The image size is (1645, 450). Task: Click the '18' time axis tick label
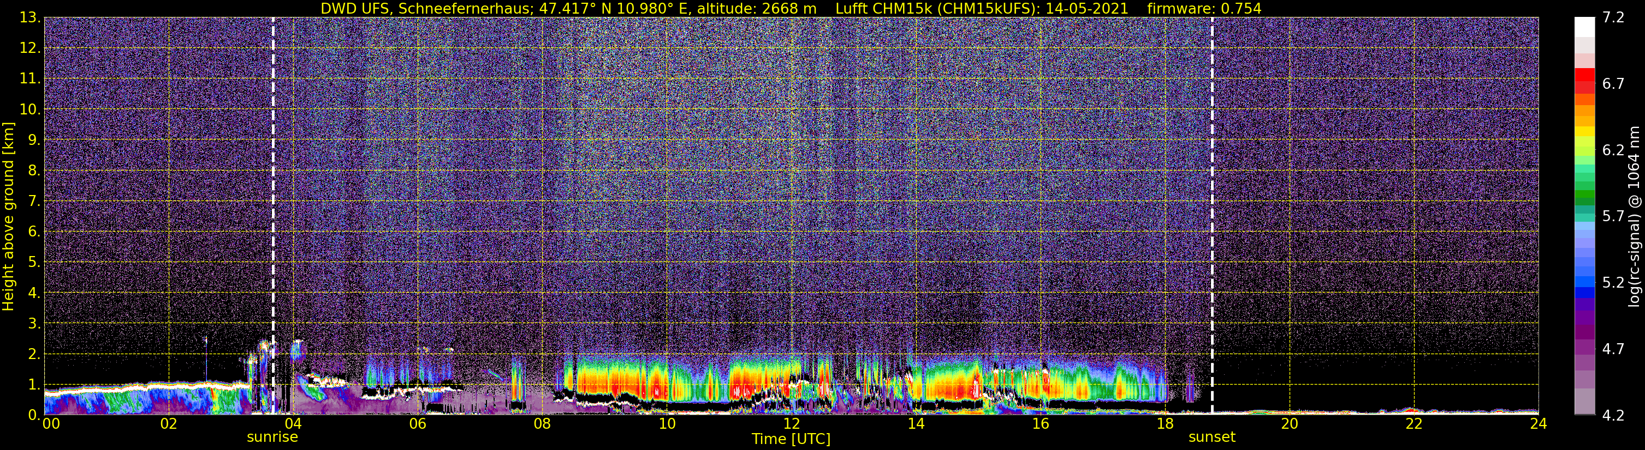[1165, 424]
